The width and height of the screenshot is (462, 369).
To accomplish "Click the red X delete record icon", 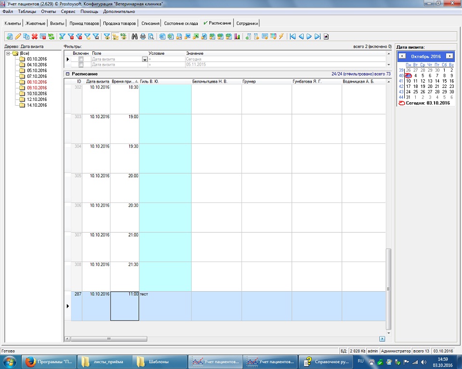I will [x=35, y=37].
